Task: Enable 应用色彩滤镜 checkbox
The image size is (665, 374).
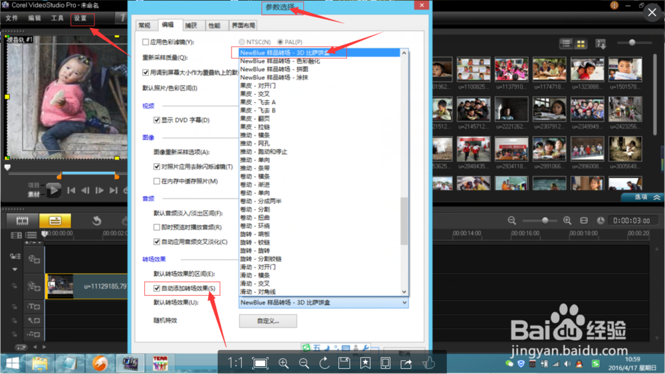Action: click(146, 42)
